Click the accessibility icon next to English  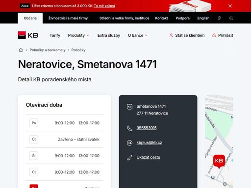pos(219,18)
